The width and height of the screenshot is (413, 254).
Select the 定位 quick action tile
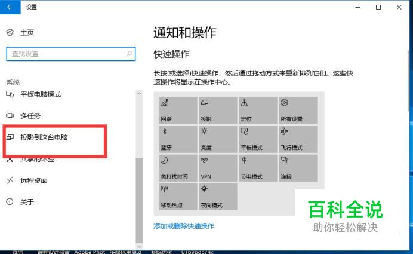(258, 111)
